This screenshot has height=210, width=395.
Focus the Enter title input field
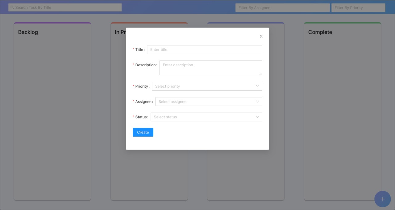204,49
